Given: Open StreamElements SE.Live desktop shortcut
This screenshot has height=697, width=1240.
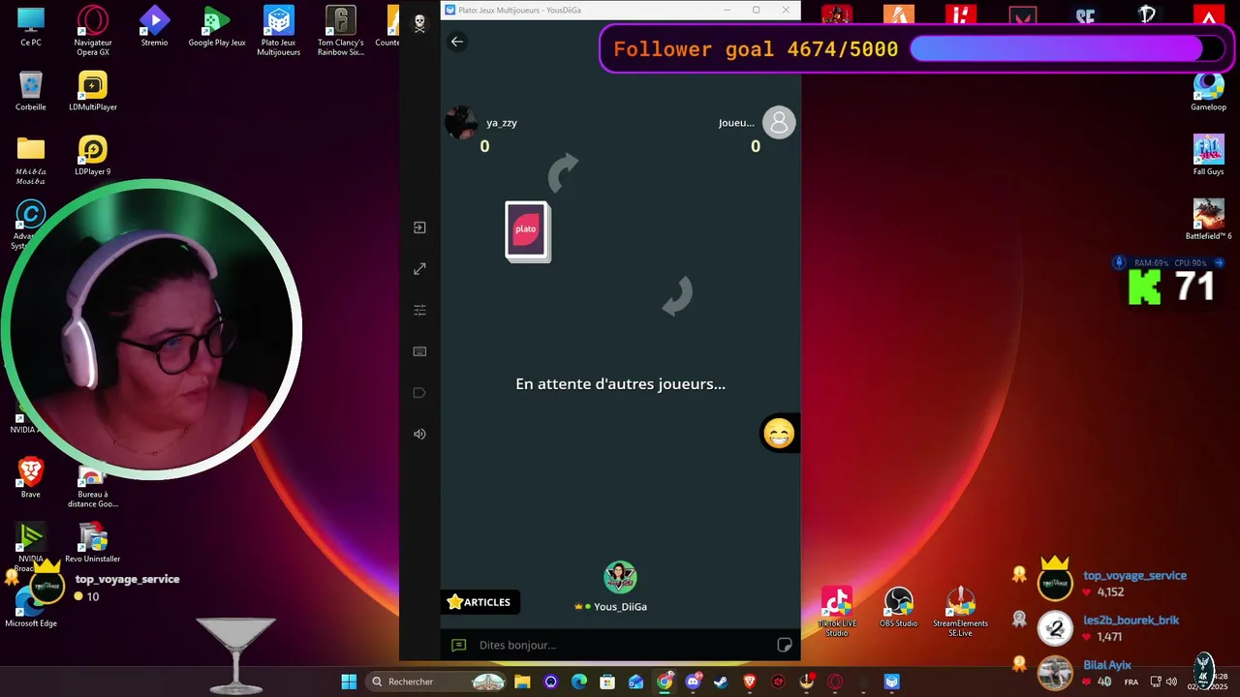Looking at the screenshot, I should click(961, 612).
